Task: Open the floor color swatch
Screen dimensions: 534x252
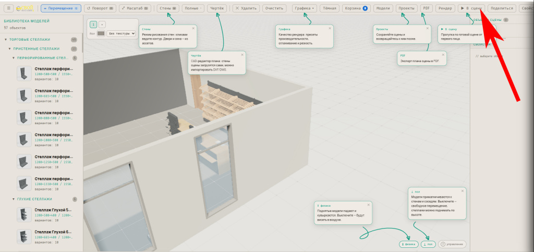Action: [101, 33]
